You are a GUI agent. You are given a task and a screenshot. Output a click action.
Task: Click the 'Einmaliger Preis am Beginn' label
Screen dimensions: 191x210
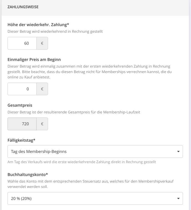[x=34, y=59]
